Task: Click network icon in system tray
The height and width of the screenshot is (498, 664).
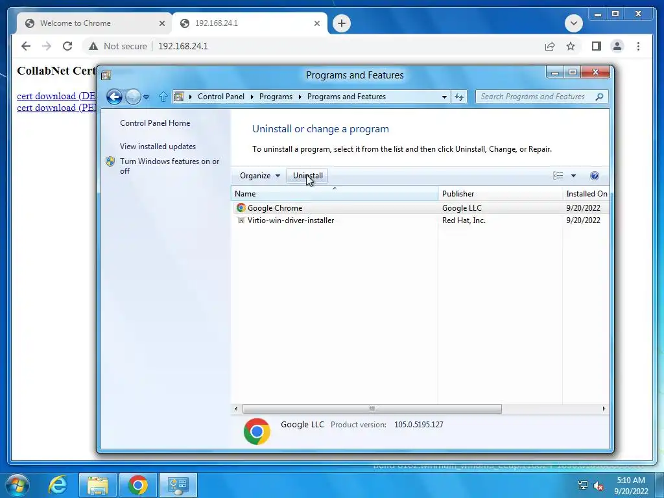Action: (583, 485)
